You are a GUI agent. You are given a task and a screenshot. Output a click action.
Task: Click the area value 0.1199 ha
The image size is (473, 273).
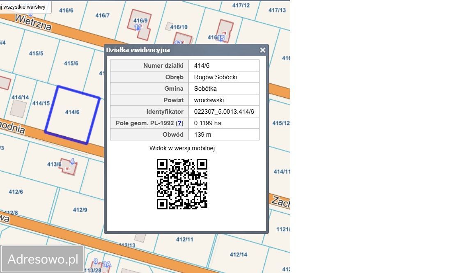[x=207, y=123]
